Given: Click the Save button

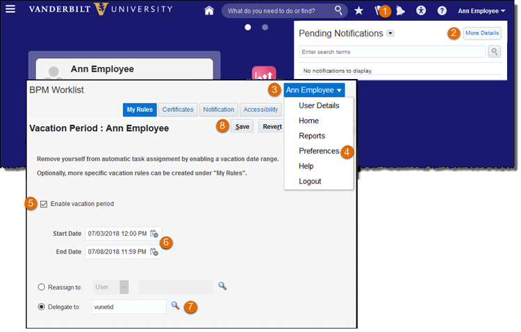Looking at the screenshot, I should (242, 126).
